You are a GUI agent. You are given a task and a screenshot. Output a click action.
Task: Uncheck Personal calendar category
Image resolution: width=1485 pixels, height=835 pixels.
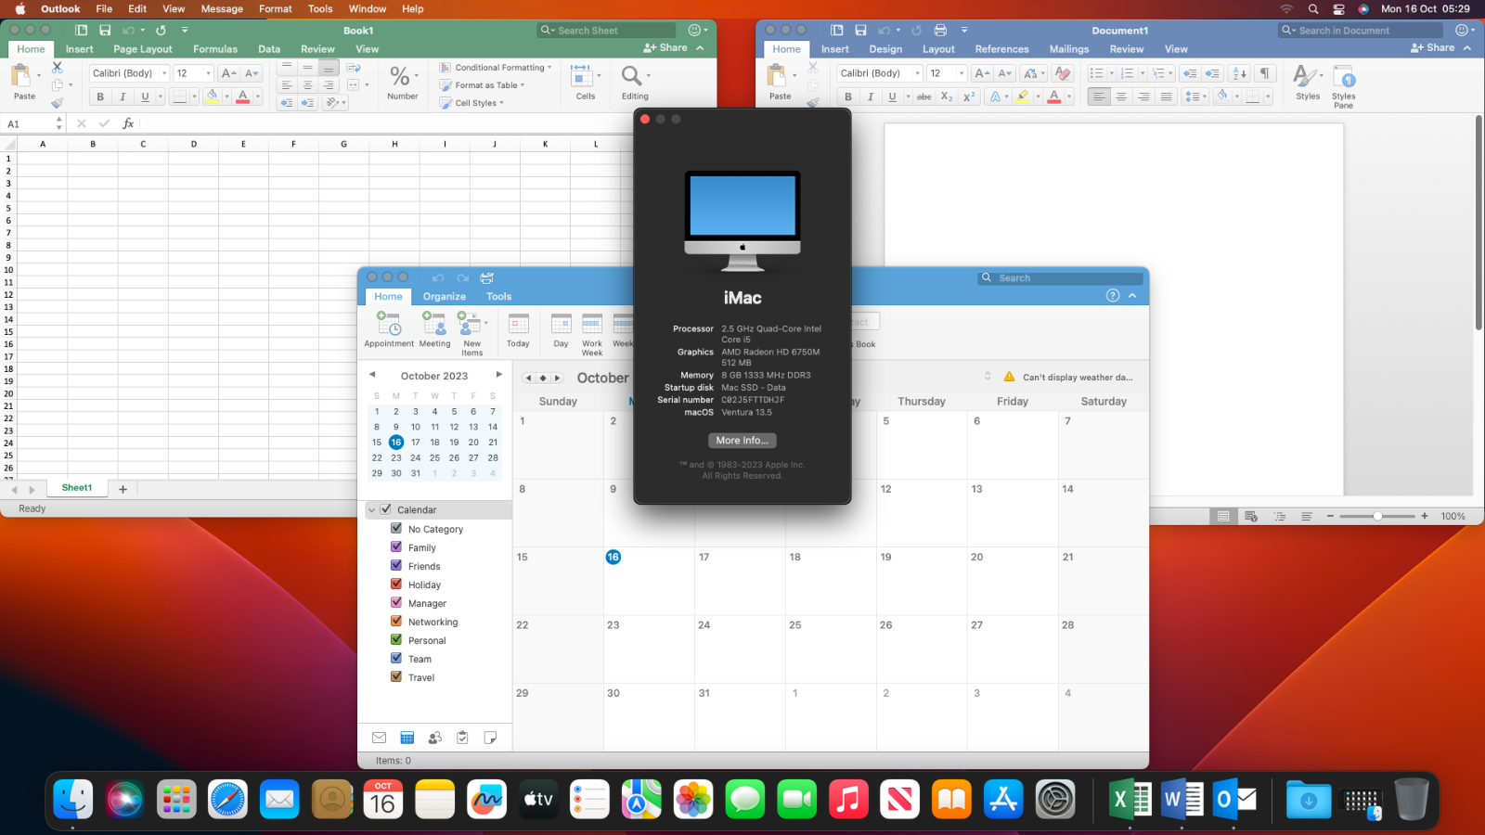pyautogui.click(x=396, y=640)
